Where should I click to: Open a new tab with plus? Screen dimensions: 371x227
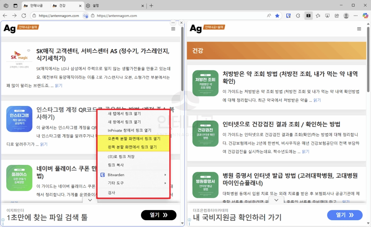click(x=151, y=6)
